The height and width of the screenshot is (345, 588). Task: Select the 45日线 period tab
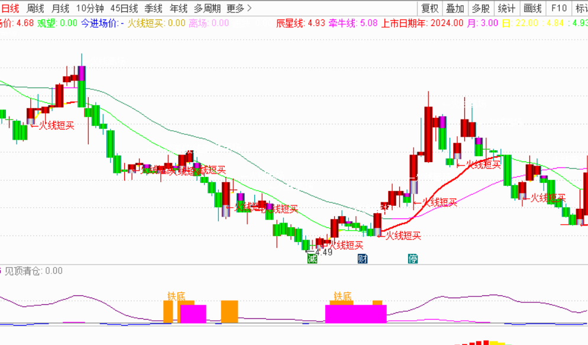click(x=124, y=8)
